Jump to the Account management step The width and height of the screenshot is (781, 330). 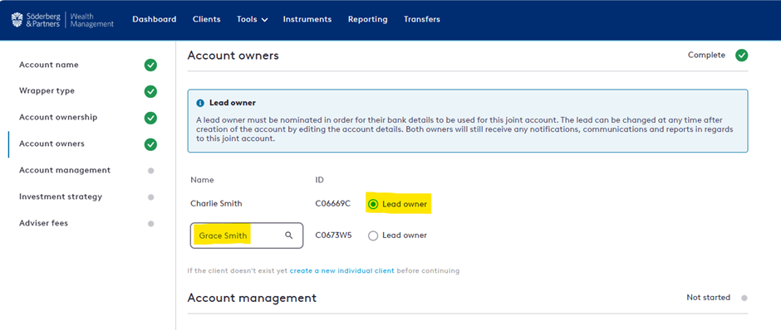point(65,170)
